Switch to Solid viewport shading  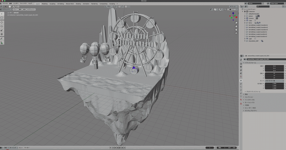[x=230, y=10]
